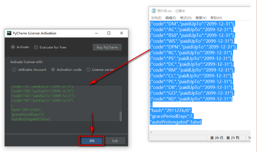
Task: Click the "autoProlongated":false line in Notepad
Action: (176, 122)
